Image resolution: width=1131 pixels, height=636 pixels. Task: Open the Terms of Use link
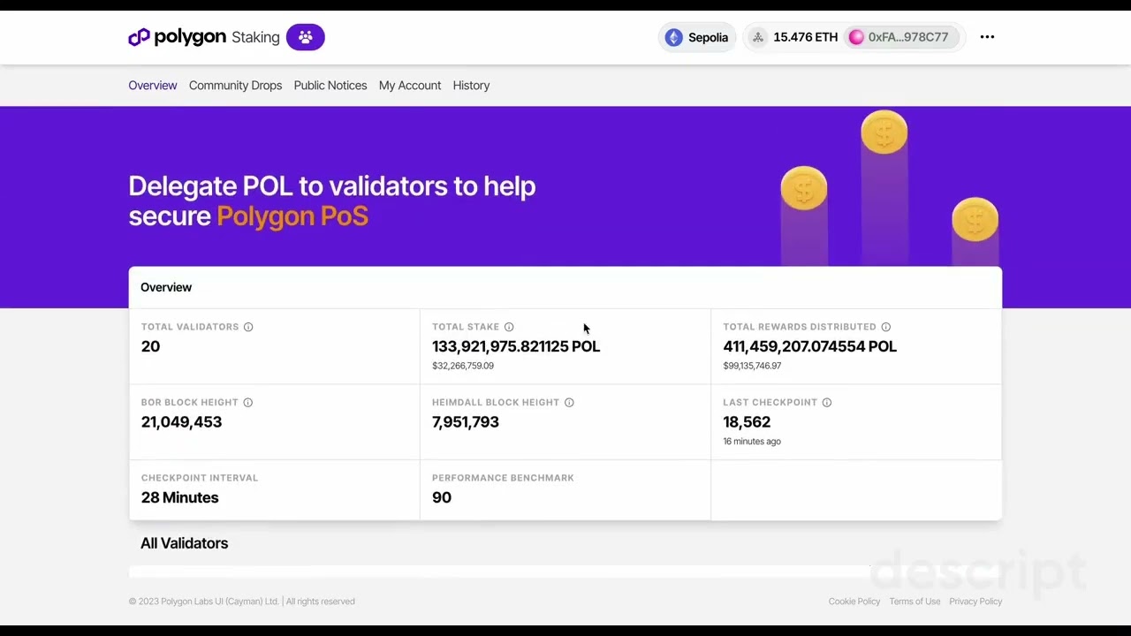[915, 602]
